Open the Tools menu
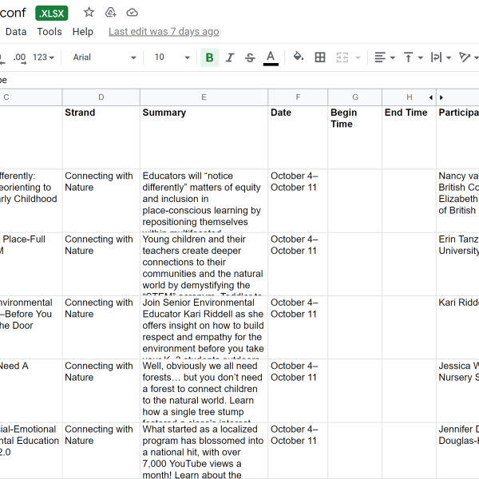 click(x=49, y=32)
